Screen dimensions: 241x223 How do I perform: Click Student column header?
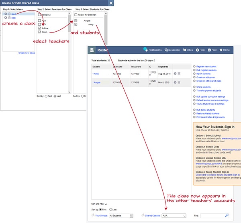point(96,67)
